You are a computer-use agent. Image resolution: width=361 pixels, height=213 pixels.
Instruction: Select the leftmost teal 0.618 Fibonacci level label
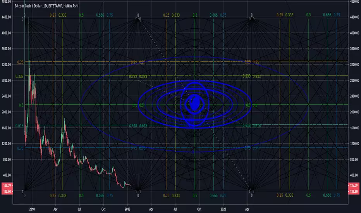19,126
